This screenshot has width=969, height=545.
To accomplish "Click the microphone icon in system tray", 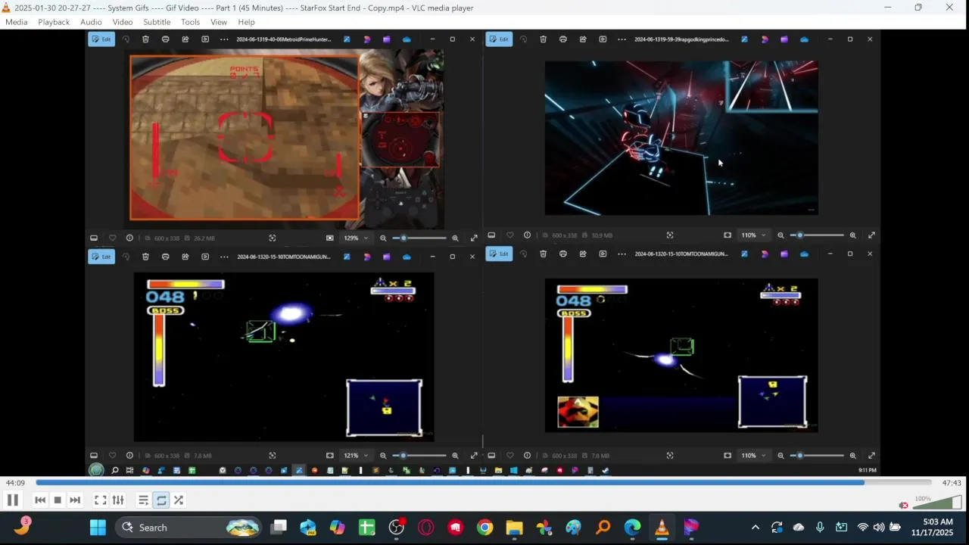I will (x=820, y=528).
